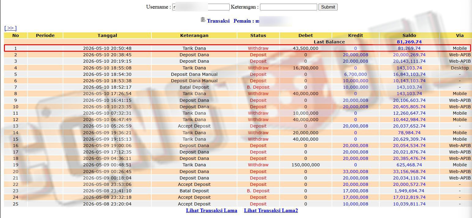Click the Tanggal column header
This screenshot has height=218, width=472.
107,35
